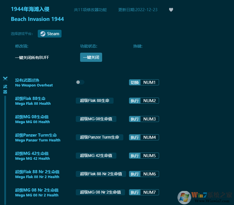
Task: Select the Steam platform button
Action: click(49, 34)
